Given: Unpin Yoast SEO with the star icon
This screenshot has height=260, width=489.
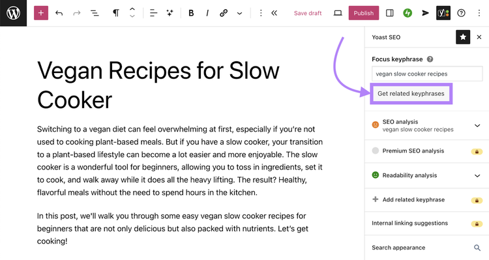Looking at the screenshot, I should click(463, 37).
